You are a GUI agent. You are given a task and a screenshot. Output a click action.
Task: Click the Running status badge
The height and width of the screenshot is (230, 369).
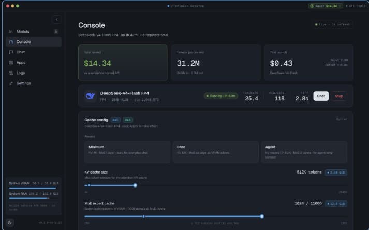[221, 96]
